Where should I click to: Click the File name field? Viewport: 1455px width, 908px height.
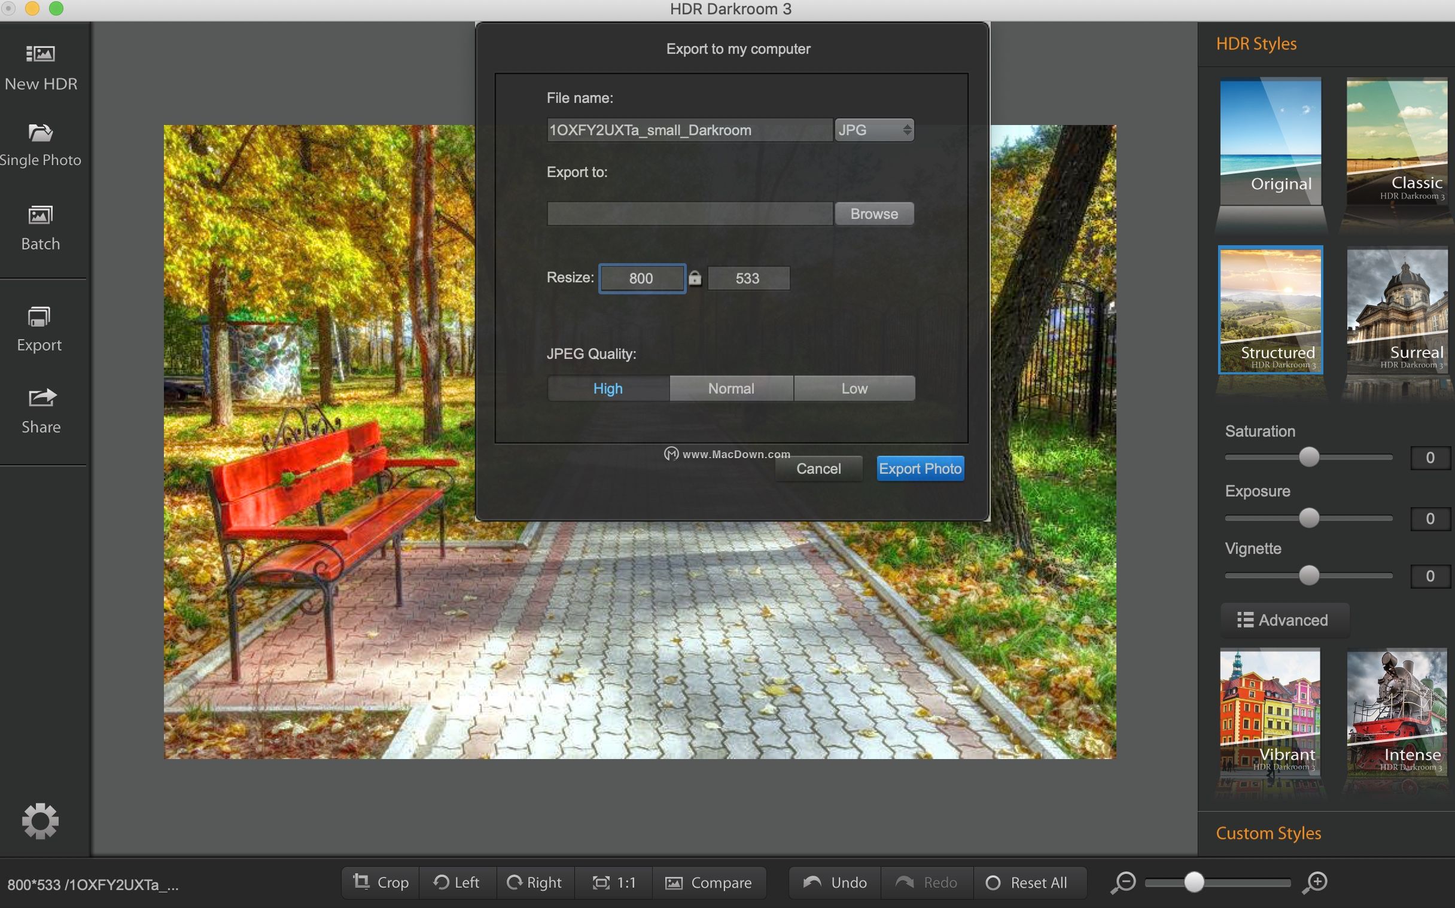(689, 130)
